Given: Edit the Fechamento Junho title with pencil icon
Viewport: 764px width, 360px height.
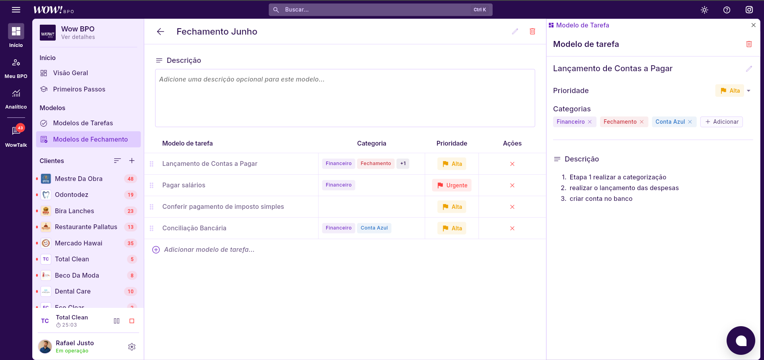Looking at the screenshot, I should tap(515, 31).
